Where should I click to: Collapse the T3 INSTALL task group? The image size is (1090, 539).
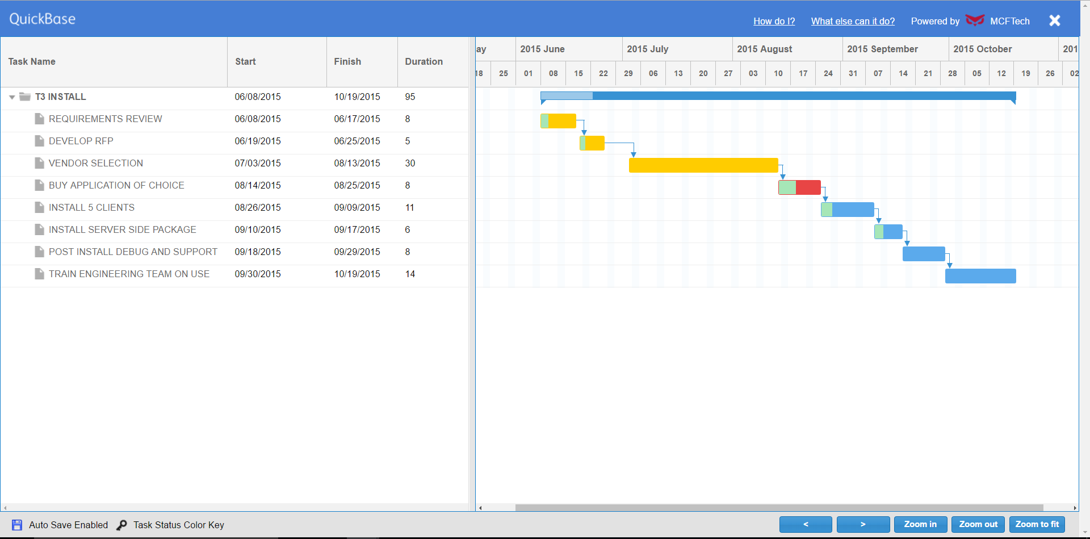point(12,97)
